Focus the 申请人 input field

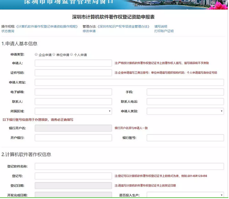click(73, 63)
